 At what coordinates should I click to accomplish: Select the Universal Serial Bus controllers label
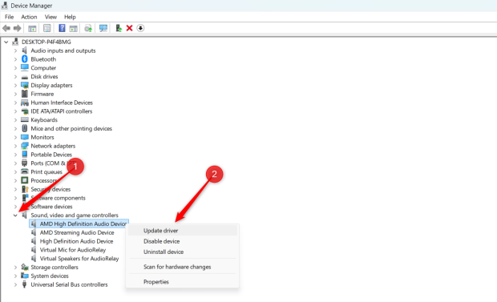(x=69, y=284)
